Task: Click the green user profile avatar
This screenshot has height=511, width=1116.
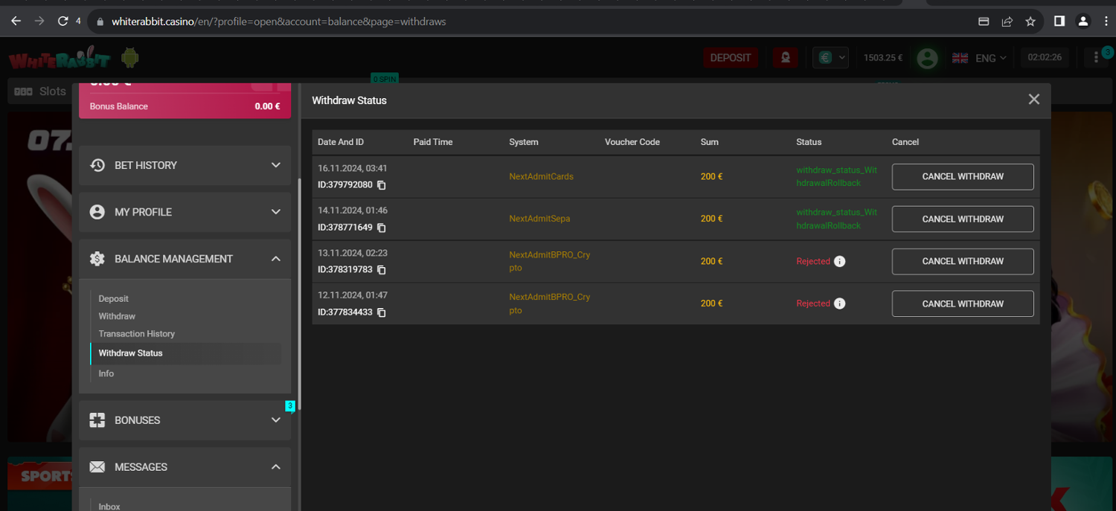Action: (x=927, y=58)
